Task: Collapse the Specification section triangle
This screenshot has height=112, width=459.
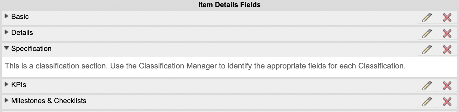Action: (7, 49)
